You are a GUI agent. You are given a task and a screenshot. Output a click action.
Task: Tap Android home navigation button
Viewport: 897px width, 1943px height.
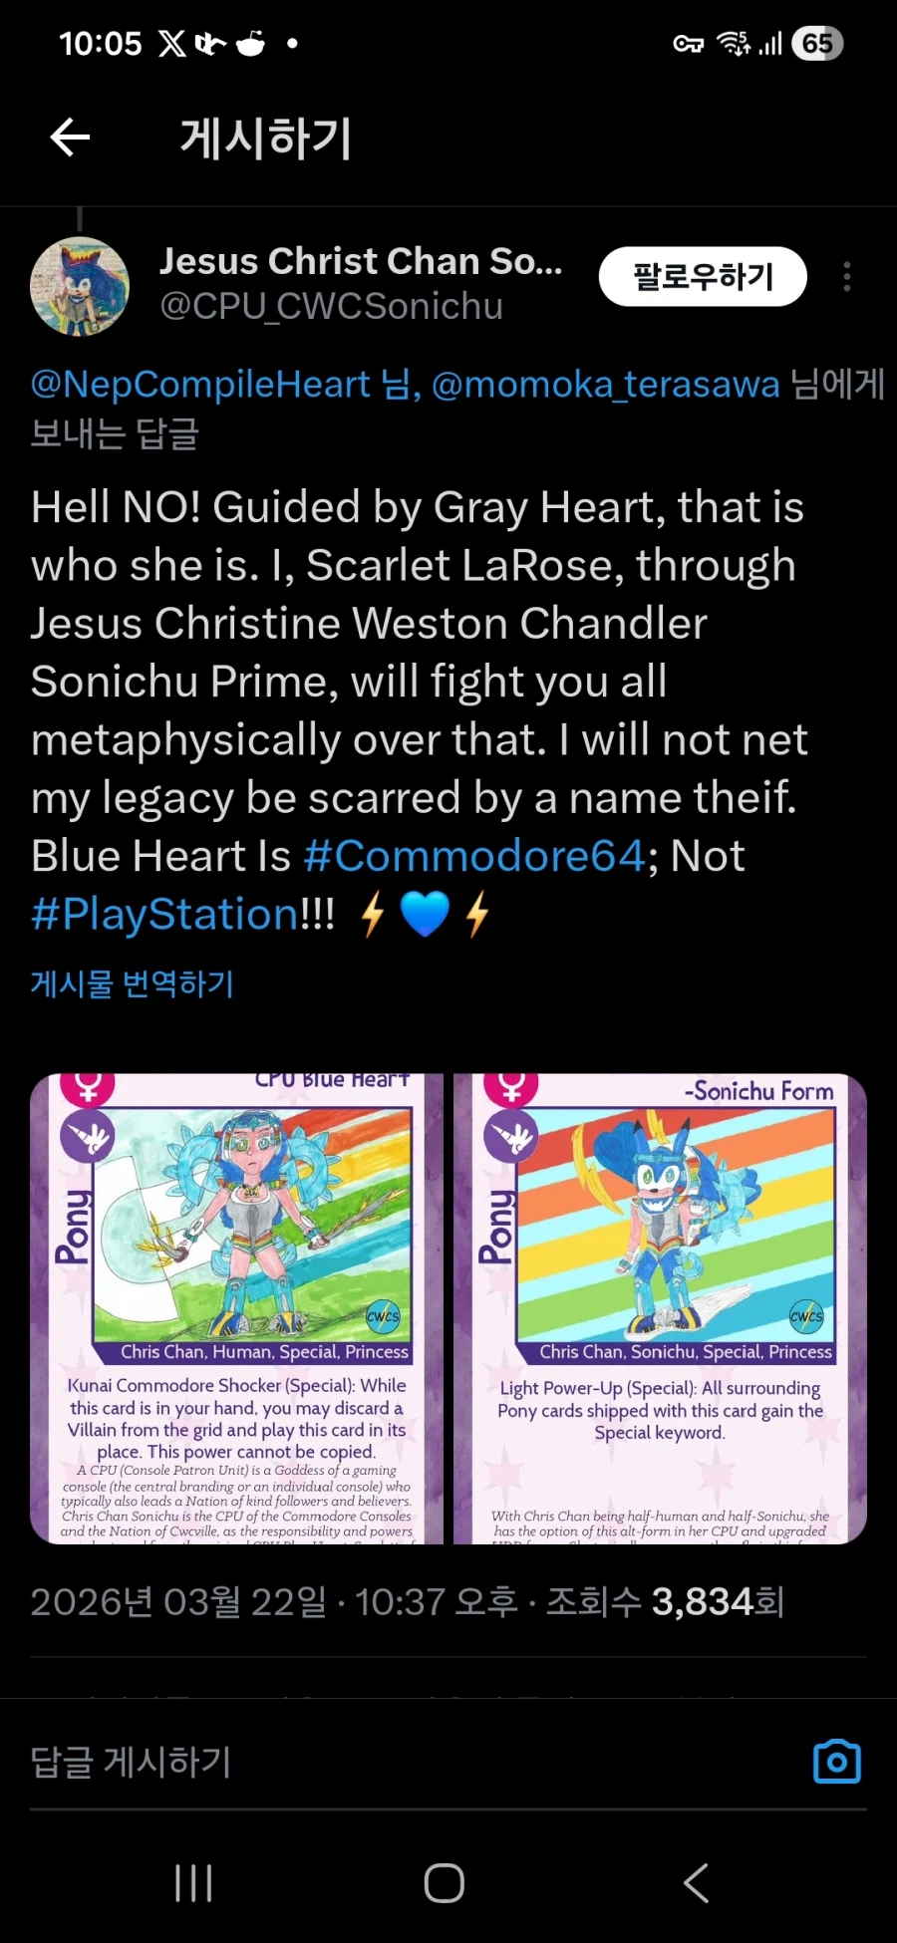(x=445, y=1883)
